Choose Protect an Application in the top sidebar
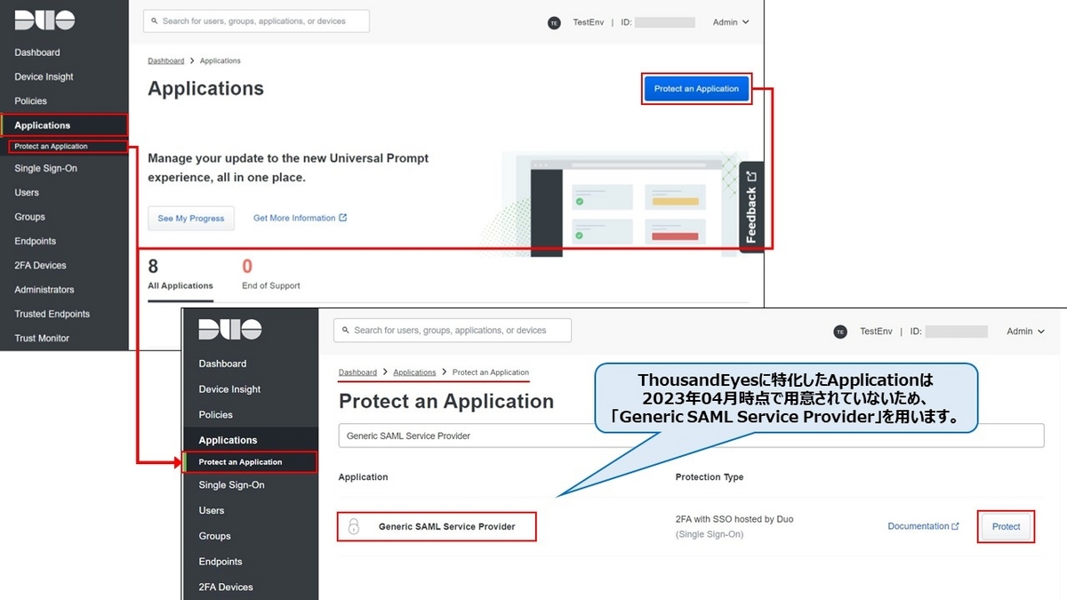 [x=51, y=147]
